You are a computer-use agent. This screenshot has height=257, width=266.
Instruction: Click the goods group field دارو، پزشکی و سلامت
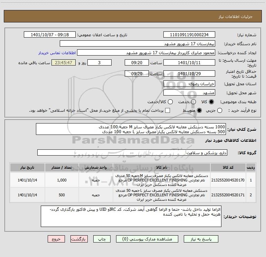[x=132, y=152]
